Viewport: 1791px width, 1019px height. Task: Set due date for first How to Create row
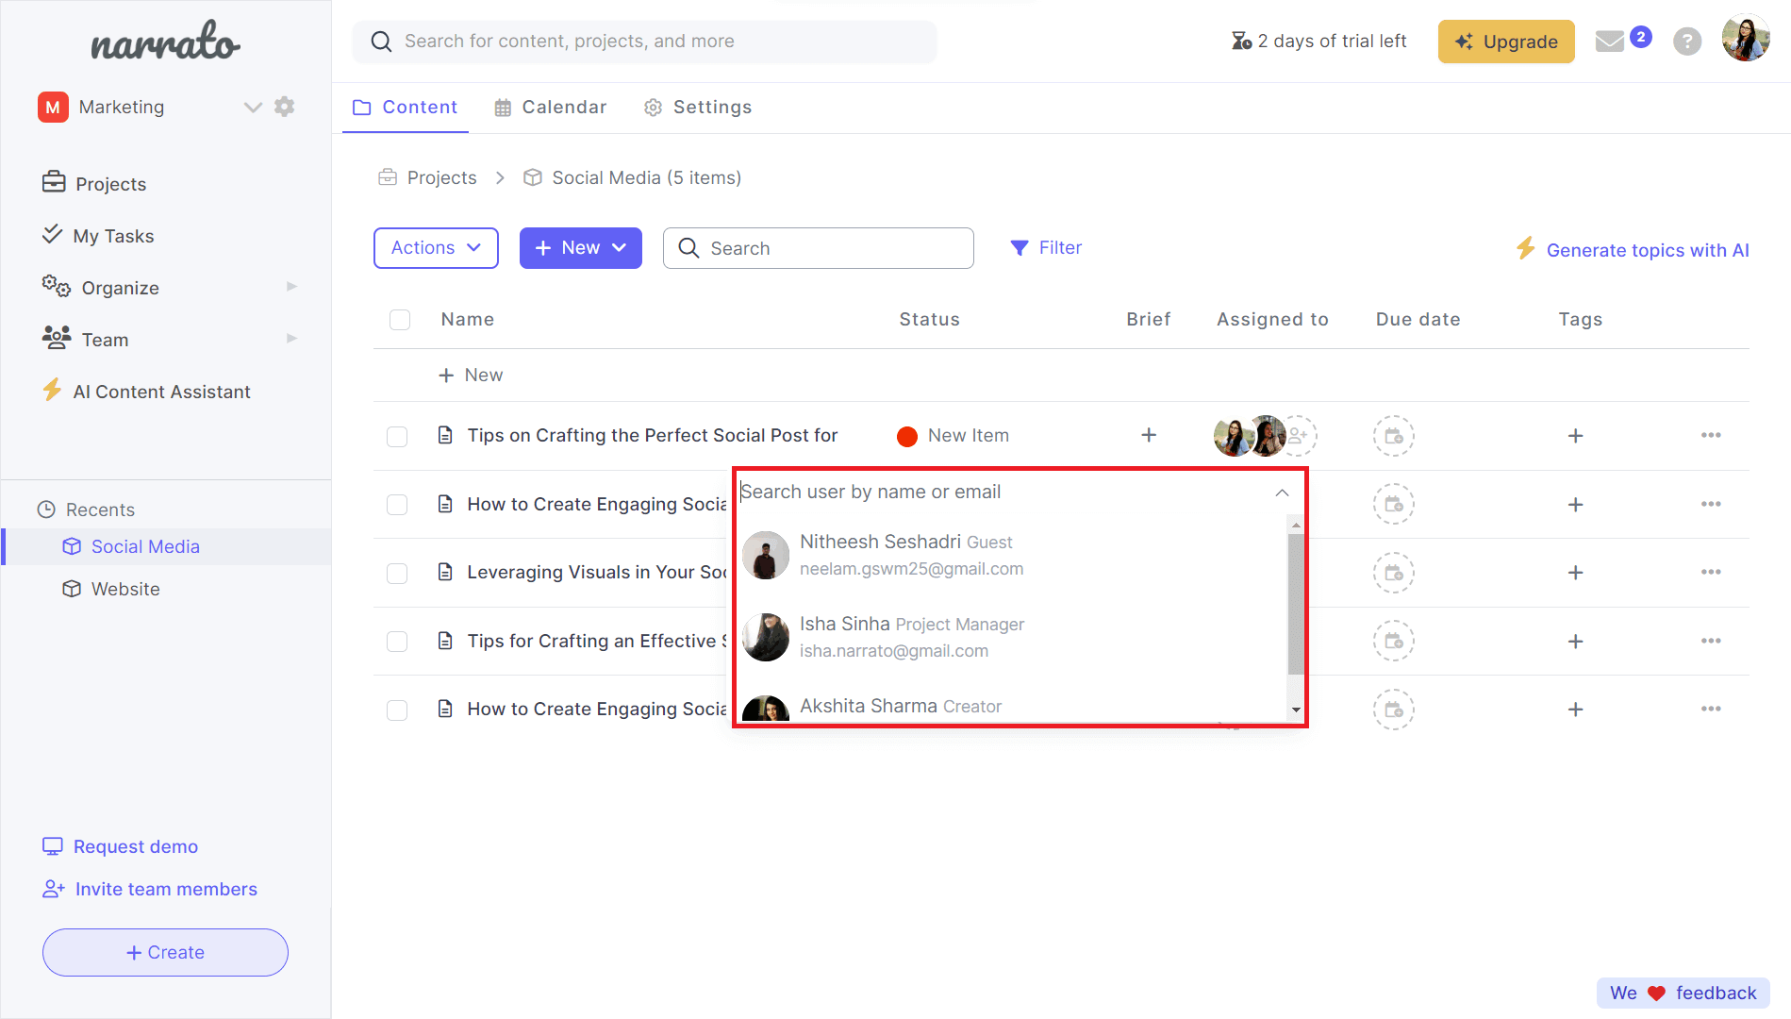coord(1394,505)
